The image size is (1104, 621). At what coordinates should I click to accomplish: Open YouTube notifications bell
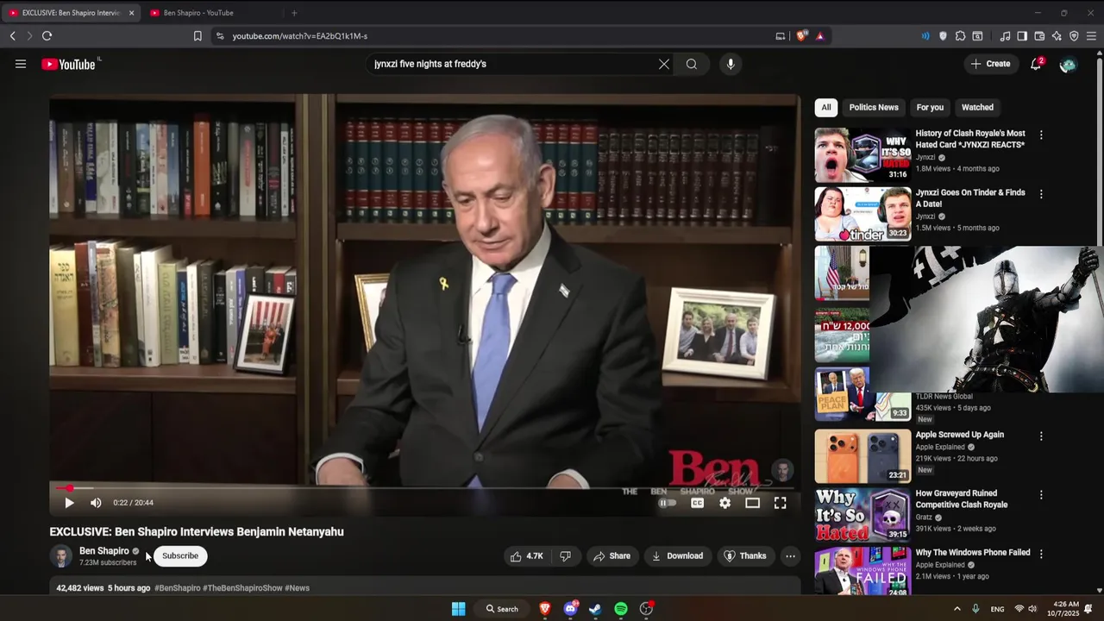point(1036,64)
